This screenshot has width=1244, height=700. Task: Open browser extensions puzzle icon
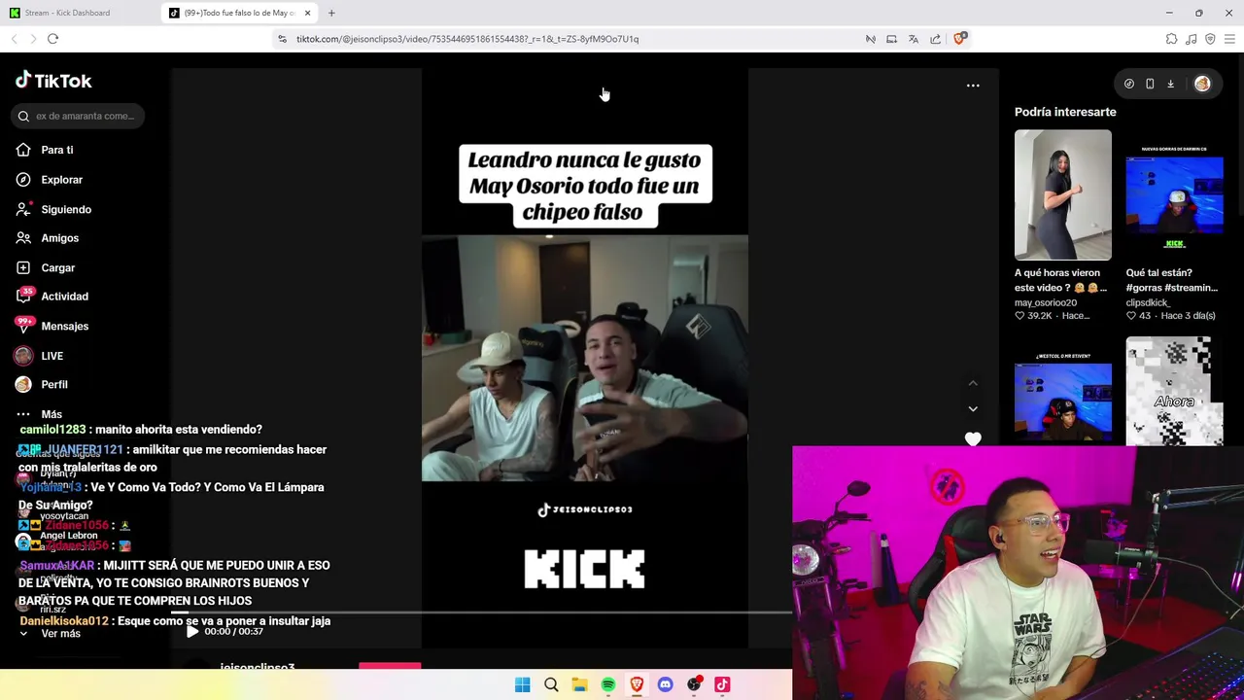(1171, 39)
